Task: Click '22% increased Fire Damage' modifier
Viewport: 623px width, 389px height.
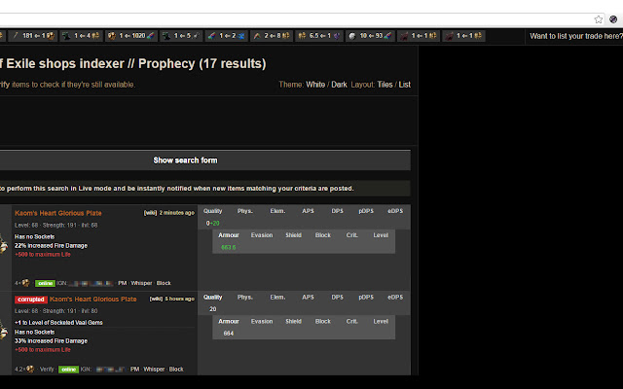Action: 52,246
